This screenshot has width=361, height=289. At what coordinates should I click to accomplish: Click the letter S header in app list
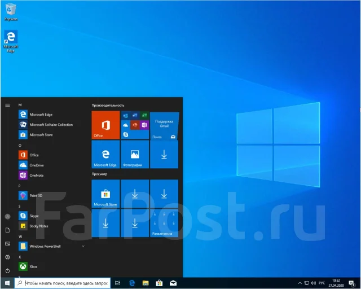20,206
